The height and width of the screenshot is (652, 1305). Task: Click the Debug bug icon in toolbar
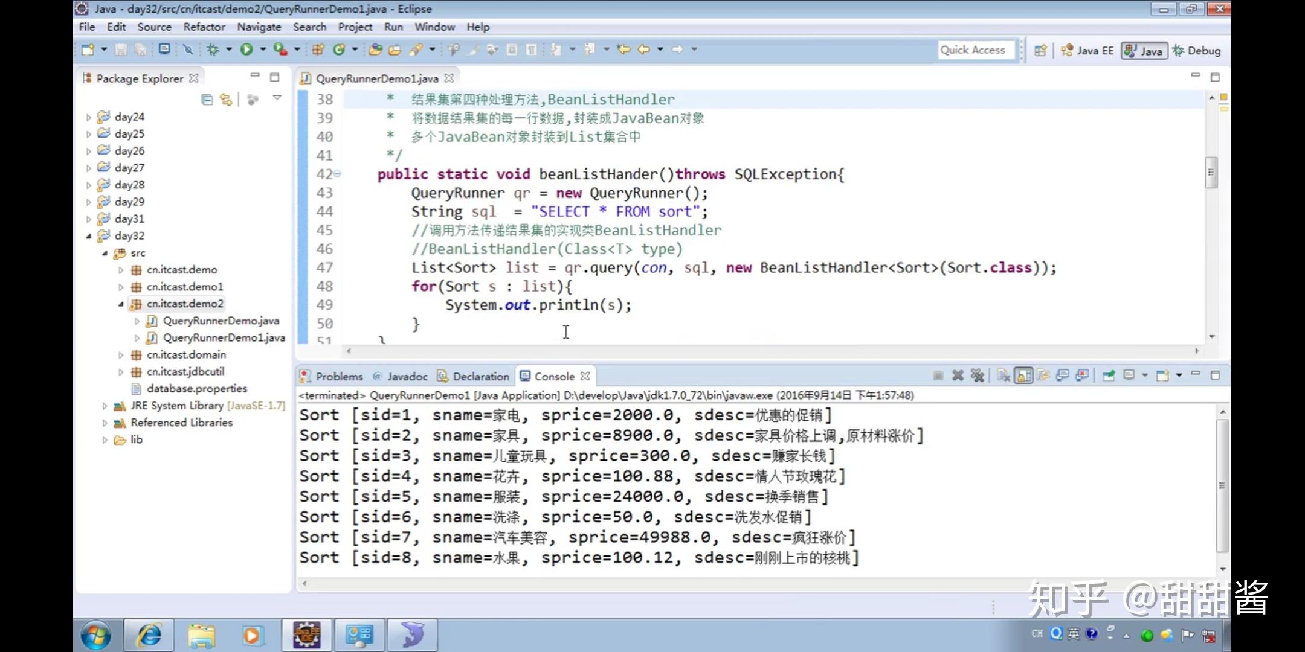[213, 50]
